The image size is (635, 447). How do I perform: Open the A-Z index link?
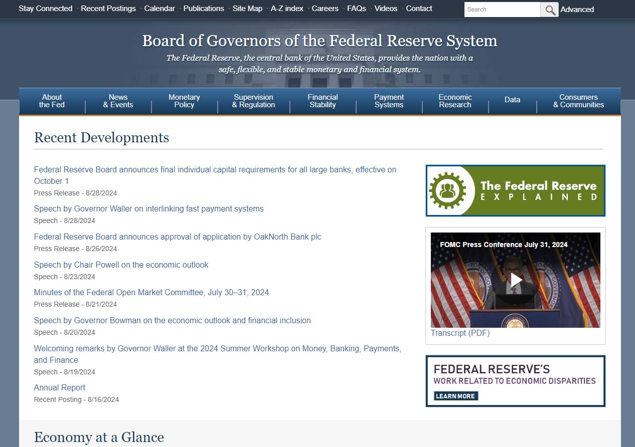pos(287,9)
